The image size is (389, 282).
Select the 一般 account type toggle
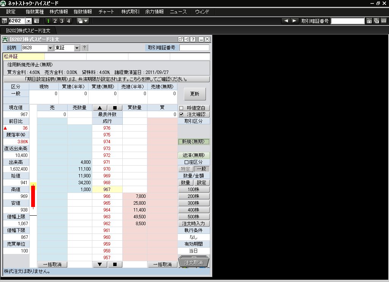(201, 169)
